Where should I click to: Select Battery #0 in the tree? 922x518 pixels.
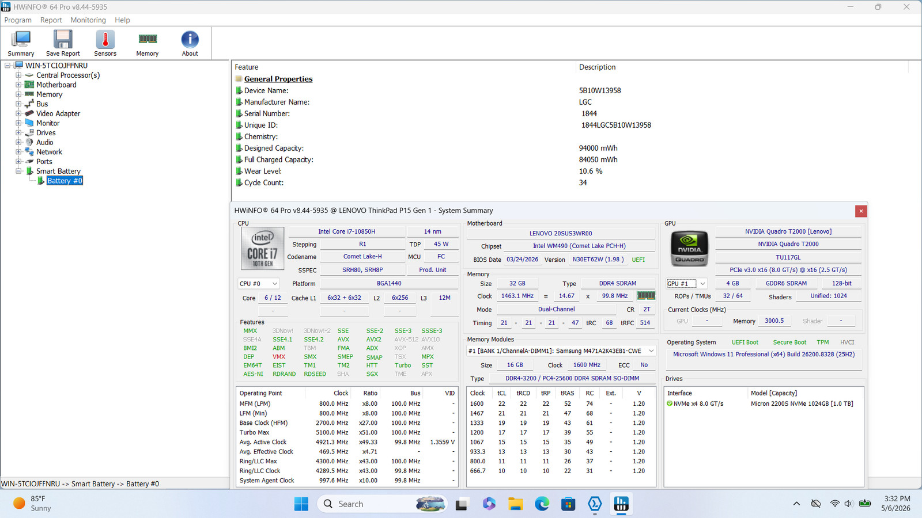pyautogui.click(x=65, y=181)
